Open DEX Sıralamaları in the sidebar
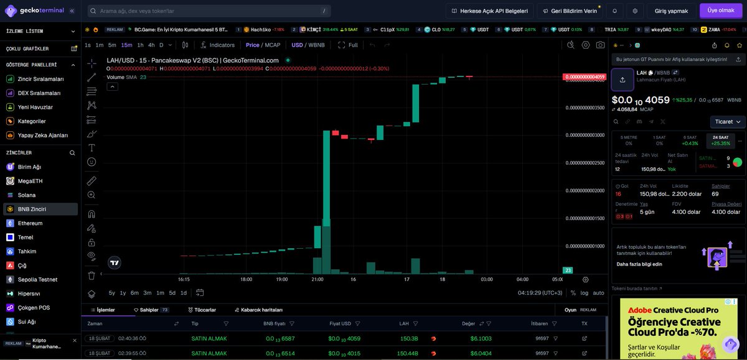 (40, 93)
